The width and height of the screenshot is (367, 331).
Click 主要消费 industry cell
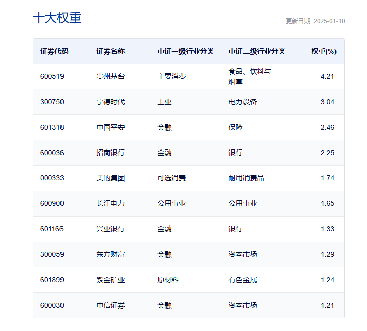[x=171, y=77]
